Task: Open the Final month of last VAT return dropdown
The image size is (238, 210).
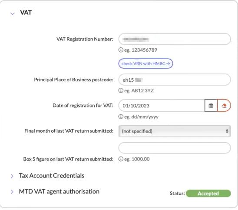Action: point(175,131)
